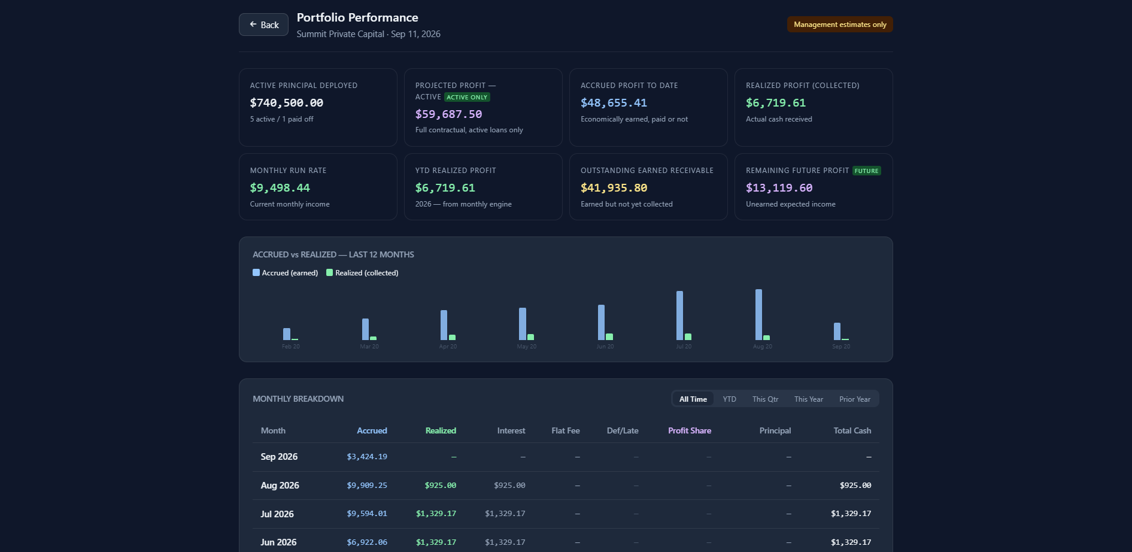Image resolution: width=1132 pixels, height=552 pixels.
Task: Click the Projected Profit value $59,687.50
Action: click(x=448, y=114)
